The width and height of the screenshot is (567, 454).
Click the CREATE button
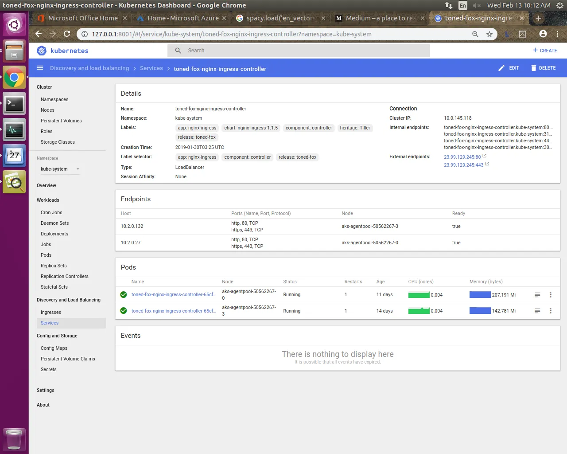[x=545, y=51]
